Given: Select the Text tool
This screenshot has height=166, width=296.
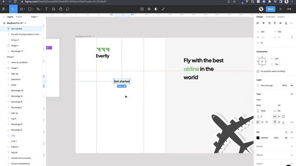Looking at the screenshot, I should (46, 9).
